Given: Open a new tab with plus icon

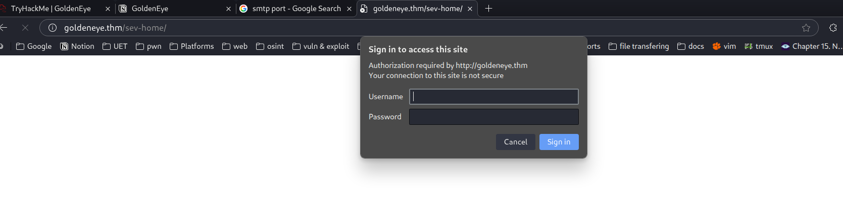Looking at the screenshot, I should click(488, 9).
